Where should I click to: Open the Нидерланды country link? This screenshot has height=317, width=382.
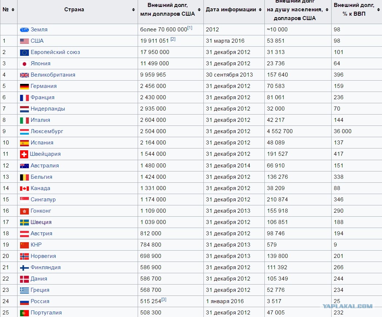click(48, 109)
